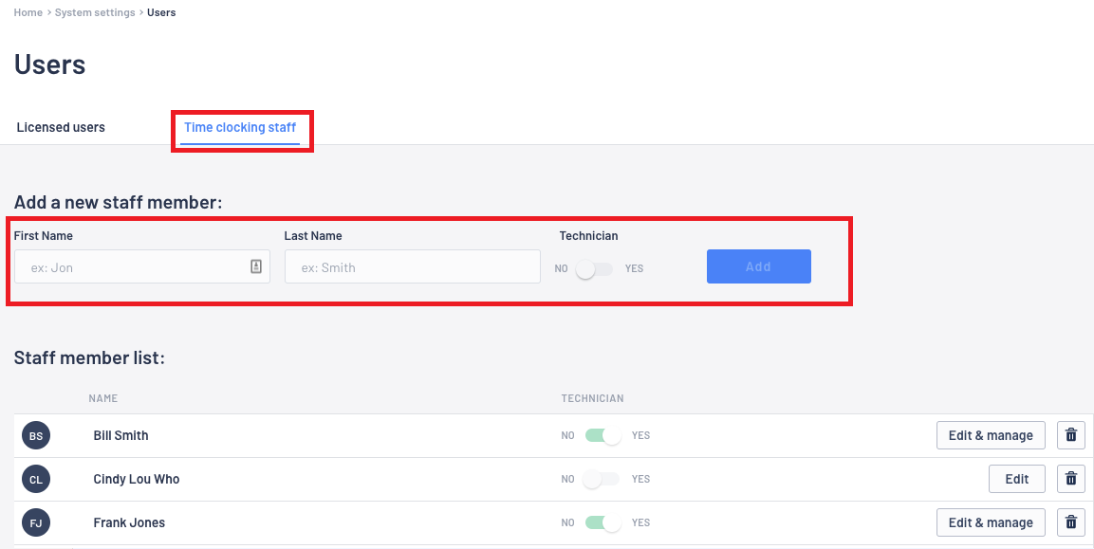Open Edit & manage for Bill Smith
Viewport: 1094px width, 549px height.
(x=991, y=435)
